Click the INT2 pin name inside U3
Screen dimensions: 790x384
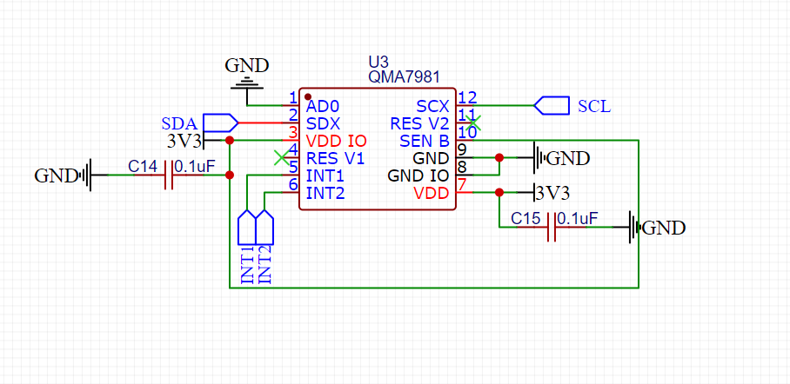pos(325,193)
